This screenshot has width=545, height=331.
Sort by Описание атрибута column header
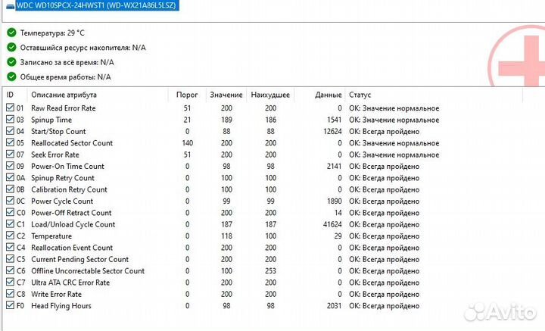coord(64,95)
